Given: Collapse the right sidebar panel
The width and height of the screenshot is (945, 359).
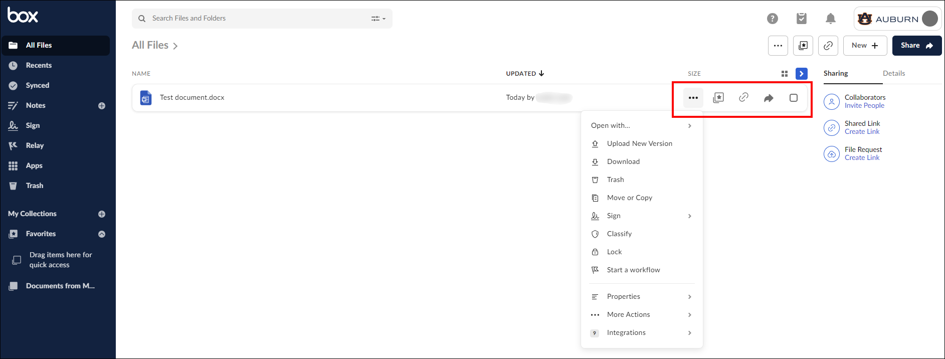Looking at the screenshot, I should 802,74.
